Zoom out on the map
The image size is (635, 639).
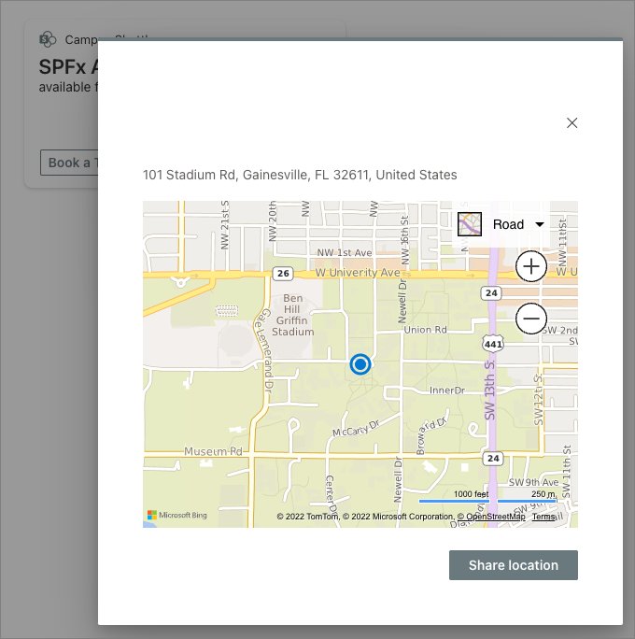531,319
